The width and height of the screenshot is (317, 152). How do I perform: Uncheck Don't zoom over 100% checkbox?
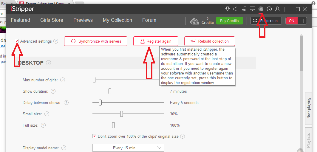pos(95,136)
